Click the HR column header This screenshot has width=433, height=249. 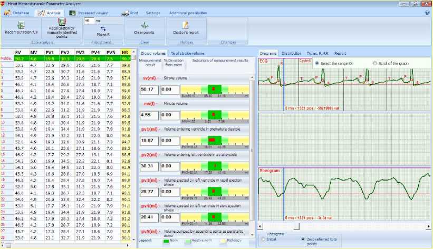coord(125,53)
